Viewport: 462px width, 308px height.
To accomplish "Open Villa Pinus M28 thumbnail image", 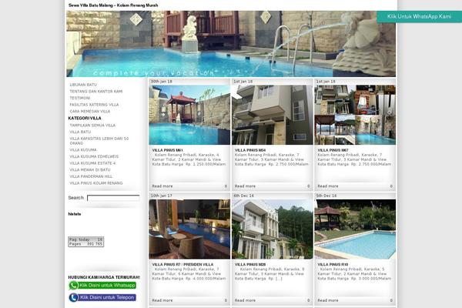I will point(273,229).
